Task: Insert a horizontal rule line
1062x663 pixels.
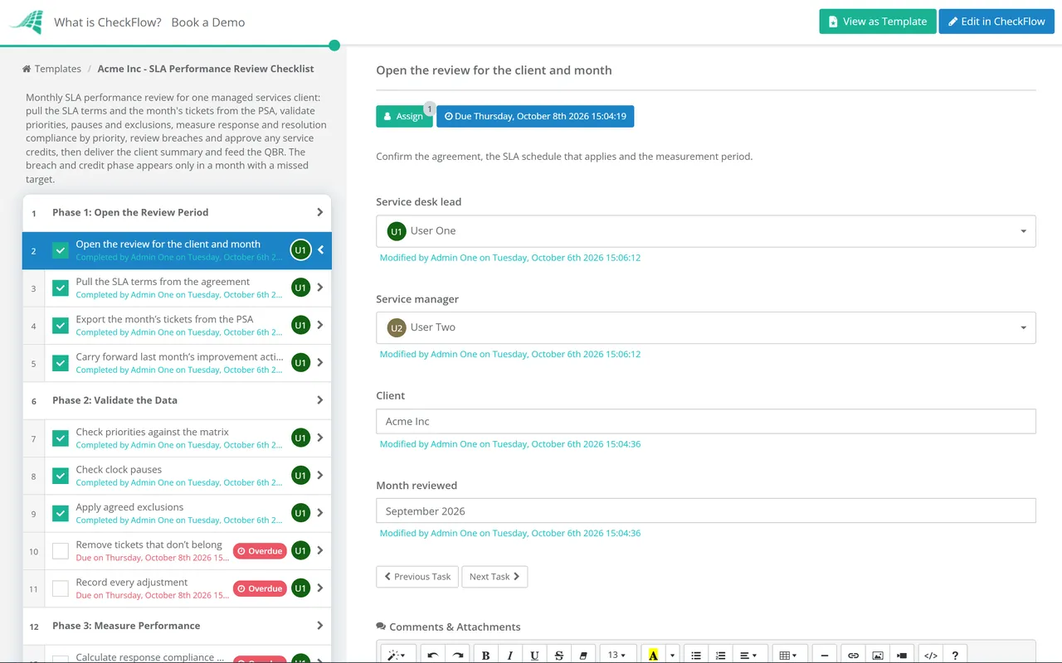Action: coord(824,655)
